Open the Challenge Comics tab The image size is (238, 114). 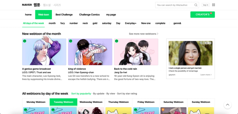point(90,15)
